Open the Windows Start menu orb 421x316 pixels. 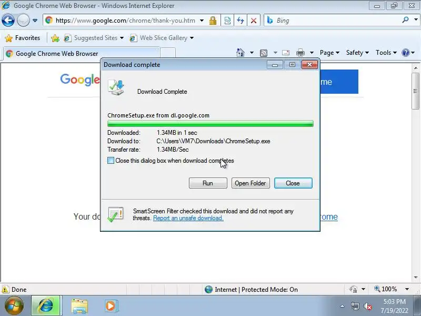[14, 305]
